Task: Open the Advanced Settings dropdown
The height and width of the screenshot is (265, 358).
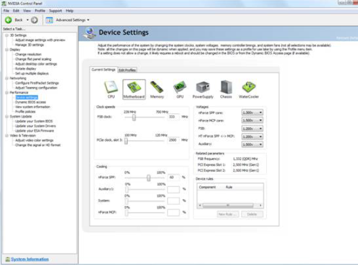Action: 88,20
